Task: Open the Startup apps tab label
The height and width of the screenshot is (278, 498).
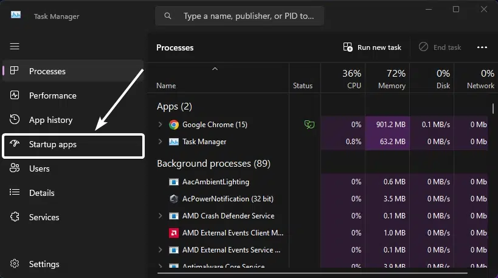Action: (53, 144)
